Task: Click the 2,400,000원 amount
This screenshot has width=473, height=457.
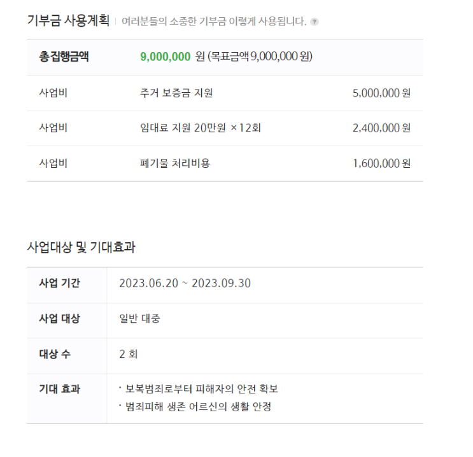Action: click(381, 128)
